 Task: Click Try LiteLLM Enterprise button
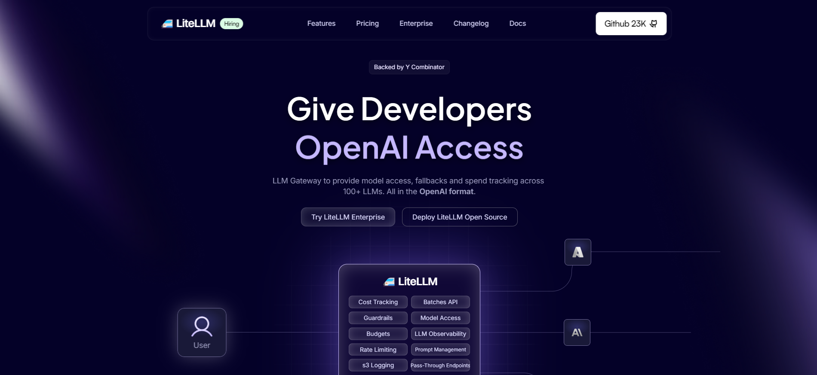coord(348,217)
